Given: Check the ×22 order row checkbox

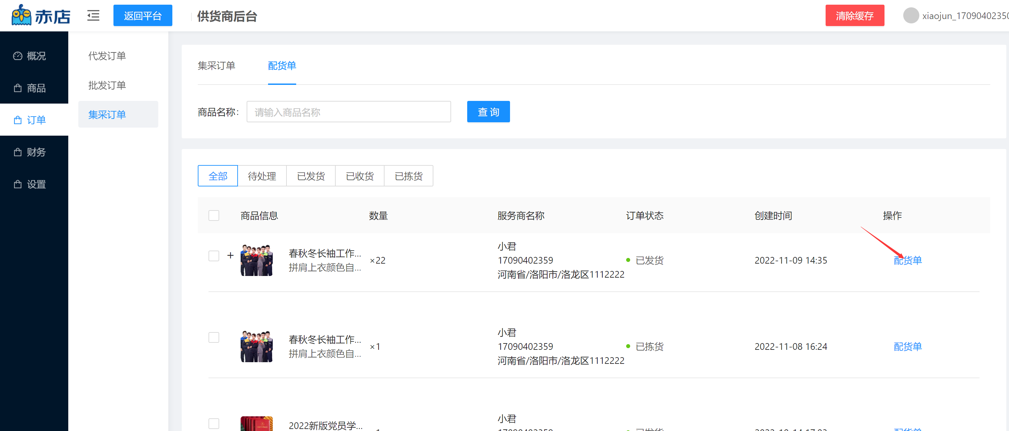Looking at the screenshot, I should tap(214, 256).
